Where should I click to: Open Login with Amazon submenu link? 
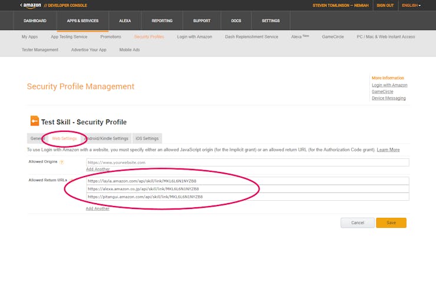click(x=194, y=36)
